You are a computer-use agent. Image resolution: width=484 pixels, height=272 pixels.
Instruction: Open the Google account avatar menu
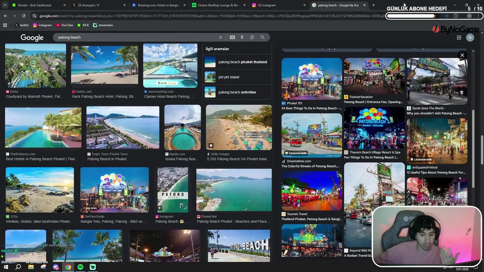pos(470,37)
